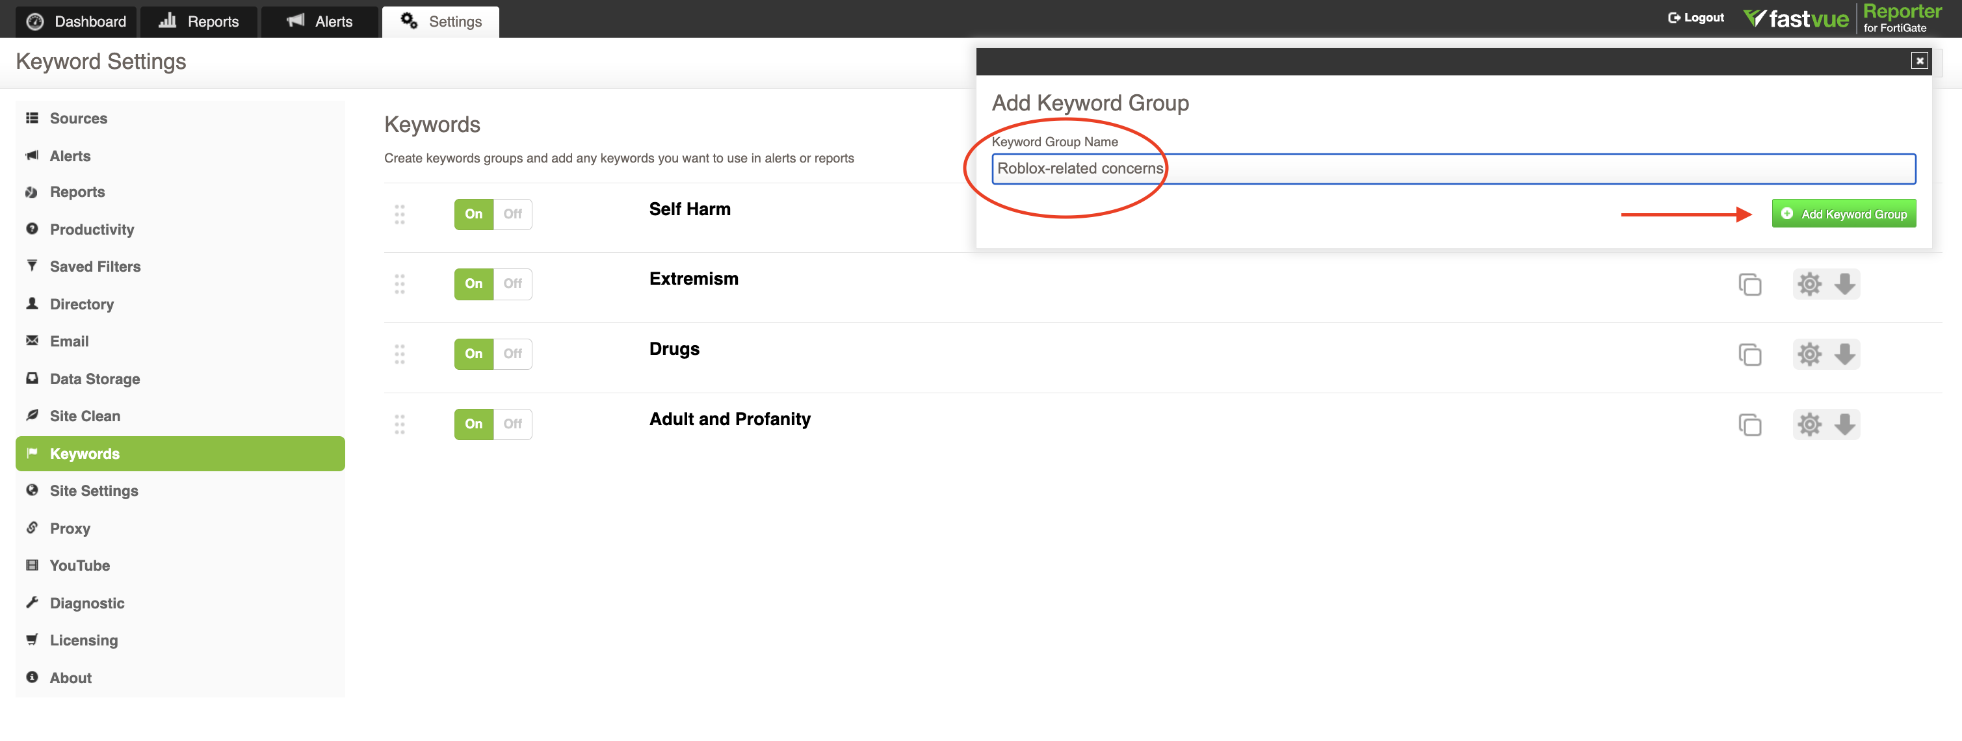The height and width of the screenshot is (741, 1962).
Task: Log out using the Logout link
Action: coord(1695,18)
